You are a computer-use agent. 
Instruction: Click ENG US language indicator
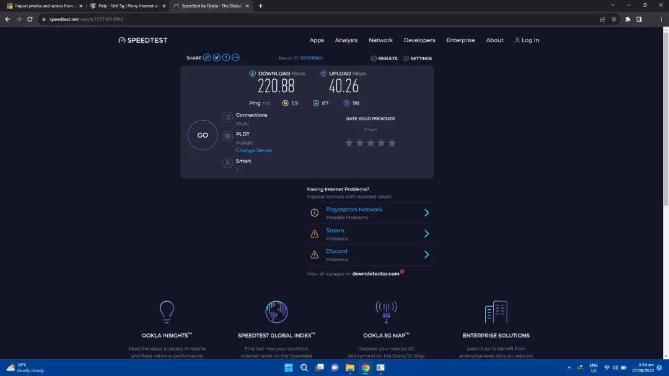pos(593,368)
